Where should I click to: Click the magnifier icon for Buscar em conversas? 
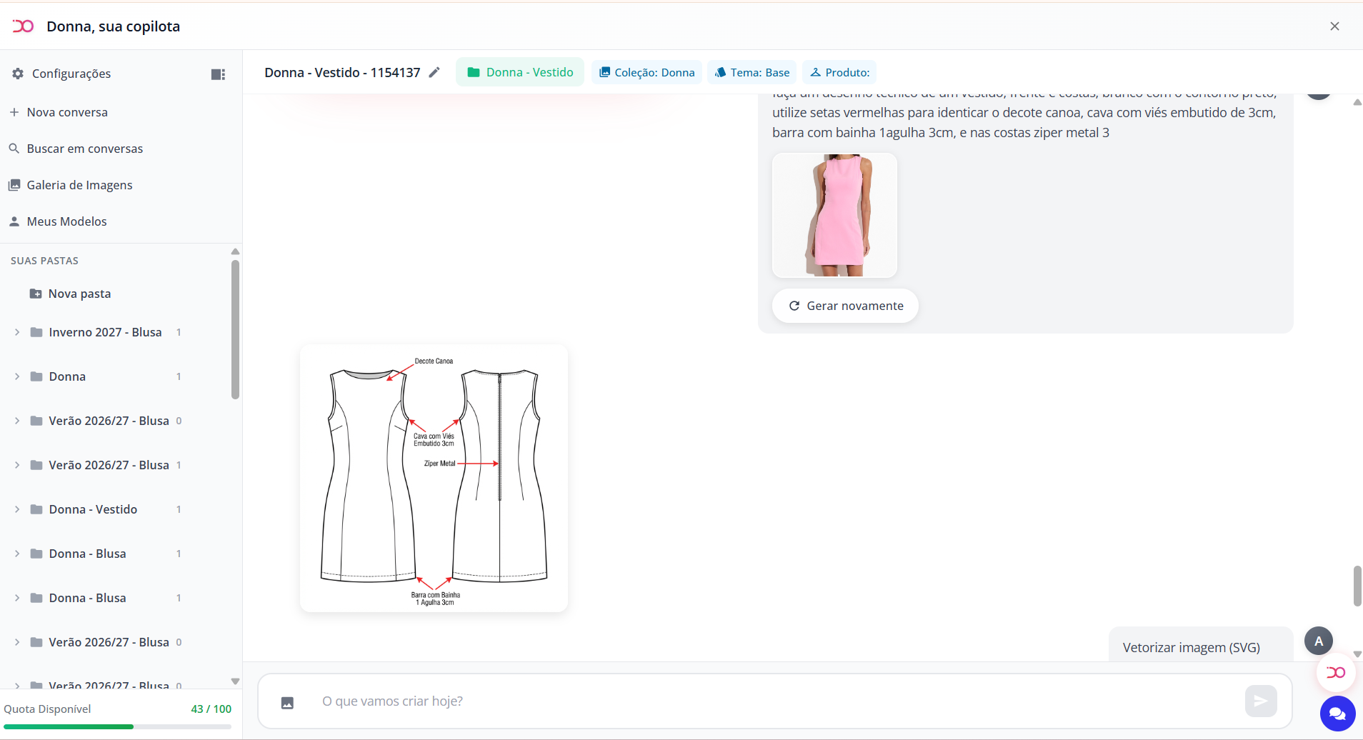click(x=14, y=149)
